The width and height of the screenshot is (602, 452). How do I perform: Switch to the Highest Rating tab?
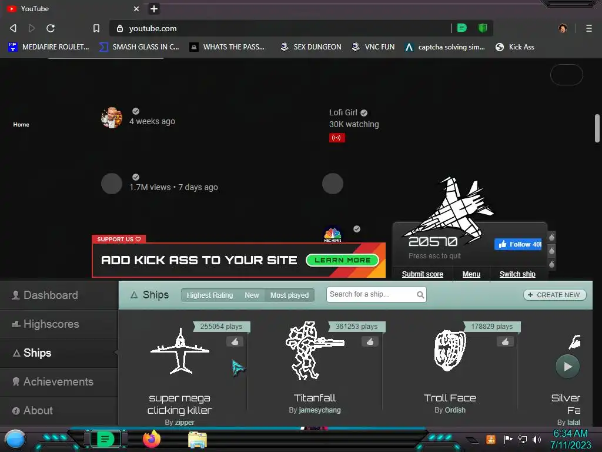[x=210, y=295]
